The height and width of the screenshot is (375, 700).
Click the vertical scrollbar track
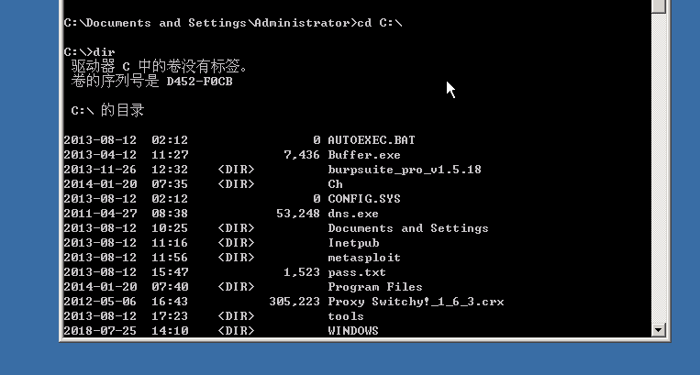pos(659,169)
